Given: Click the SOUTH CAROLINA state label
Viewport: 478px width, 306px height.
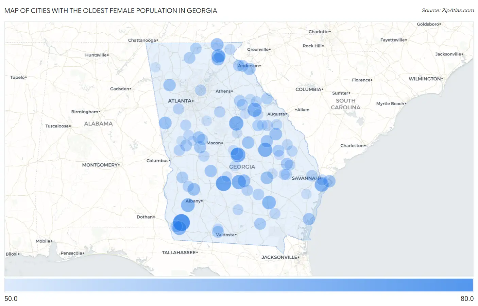Looking at the screenshot, I should point(345,104).
